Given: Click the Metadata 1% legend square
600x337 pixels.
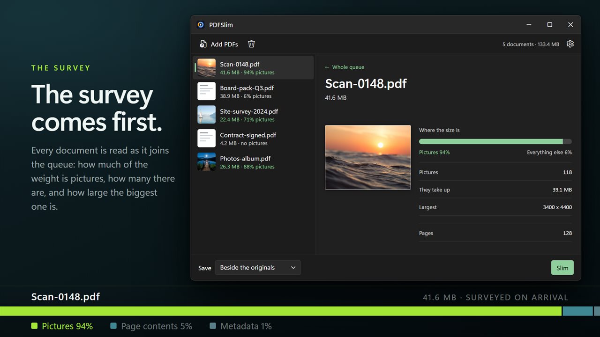Looking at the screenshot, I should [213, 326].
